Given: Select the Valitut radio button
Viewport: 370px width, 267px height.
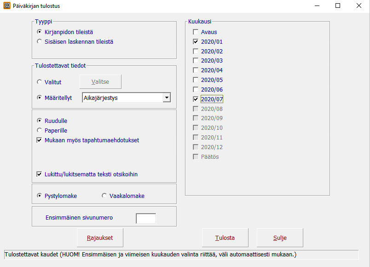Looking at the screenshot, I should pyautogui.click(x=40, y=82).
